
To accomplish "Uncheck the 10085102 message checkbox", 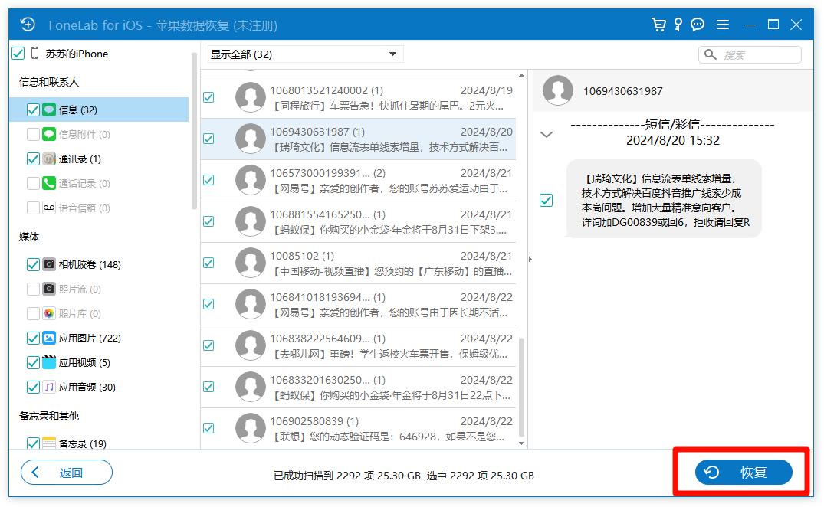I will click(x=208, y=263).
